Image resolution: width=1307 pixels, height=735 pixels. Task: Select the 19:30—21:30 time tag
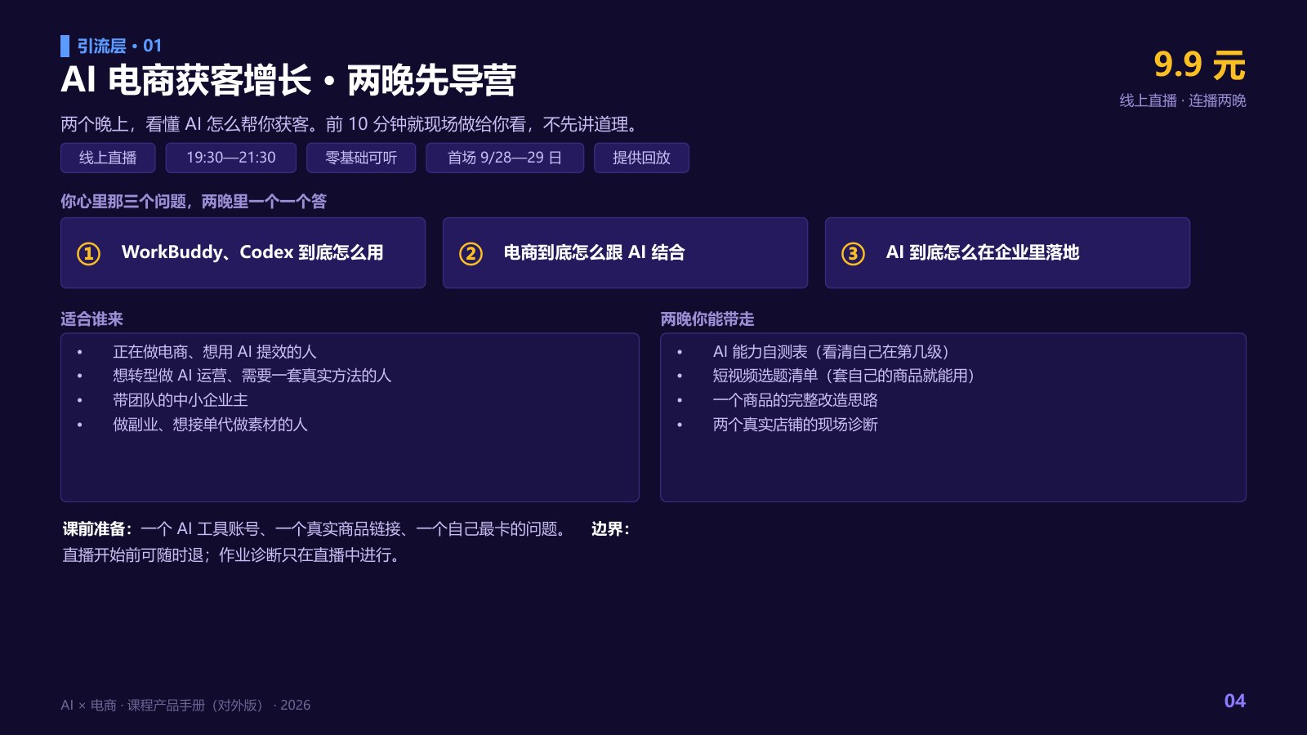[x=231, y=158]
